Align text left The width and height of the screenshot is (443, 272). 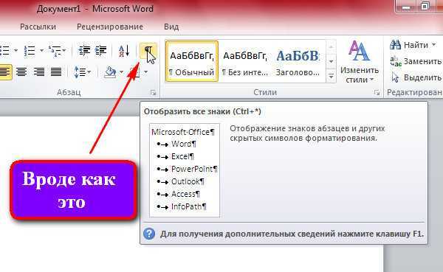coord(5,72)
